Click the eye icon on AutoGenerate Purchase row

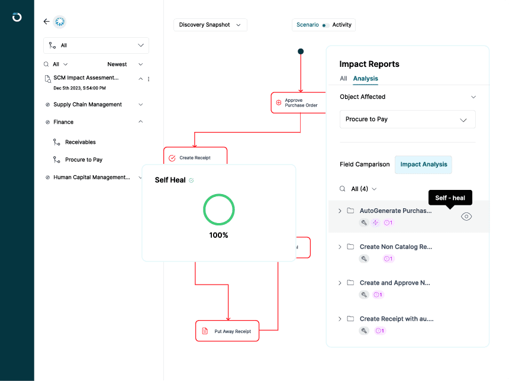[x=466, y=217]
